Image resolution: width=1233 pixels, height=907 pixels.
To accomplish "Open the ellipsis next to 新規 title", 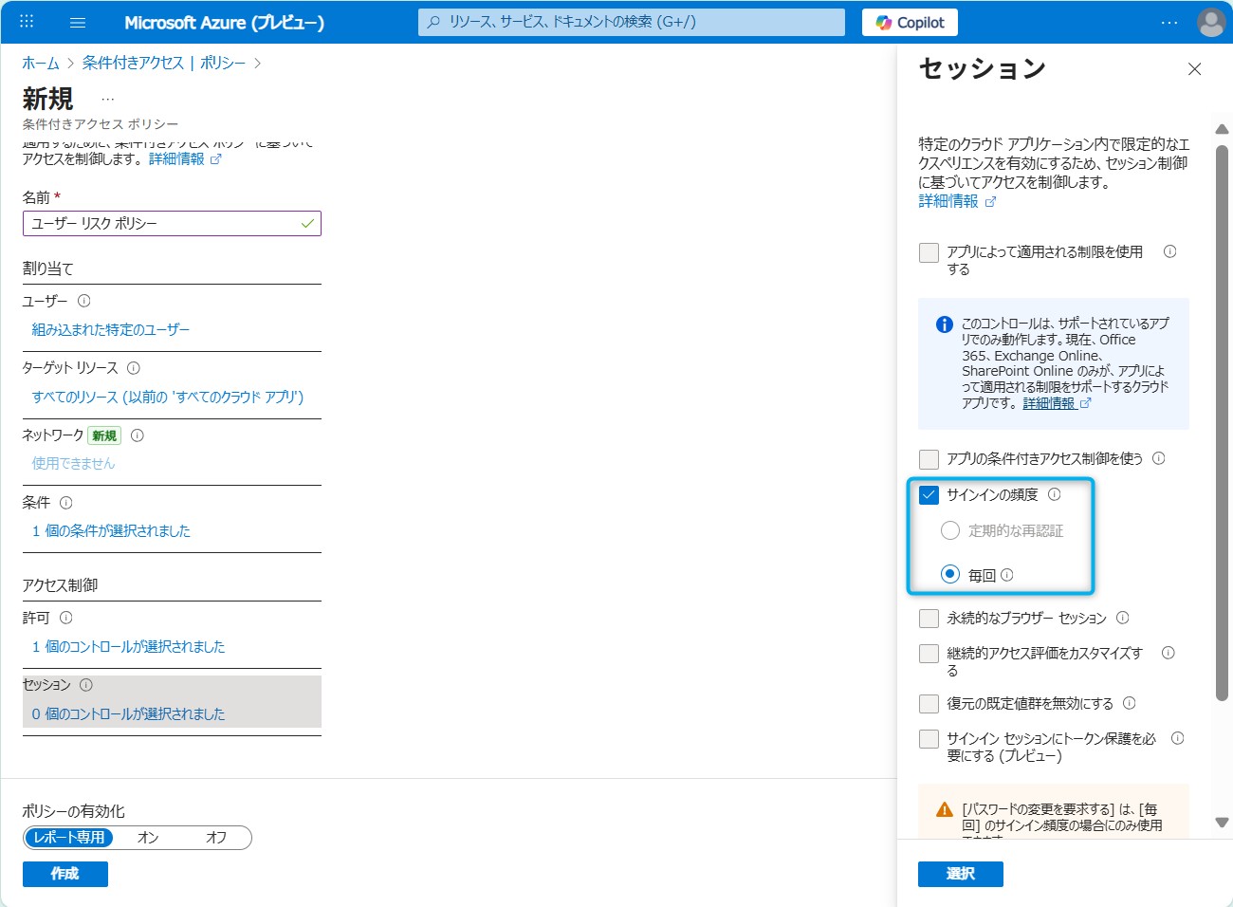I will coord(108,99).
